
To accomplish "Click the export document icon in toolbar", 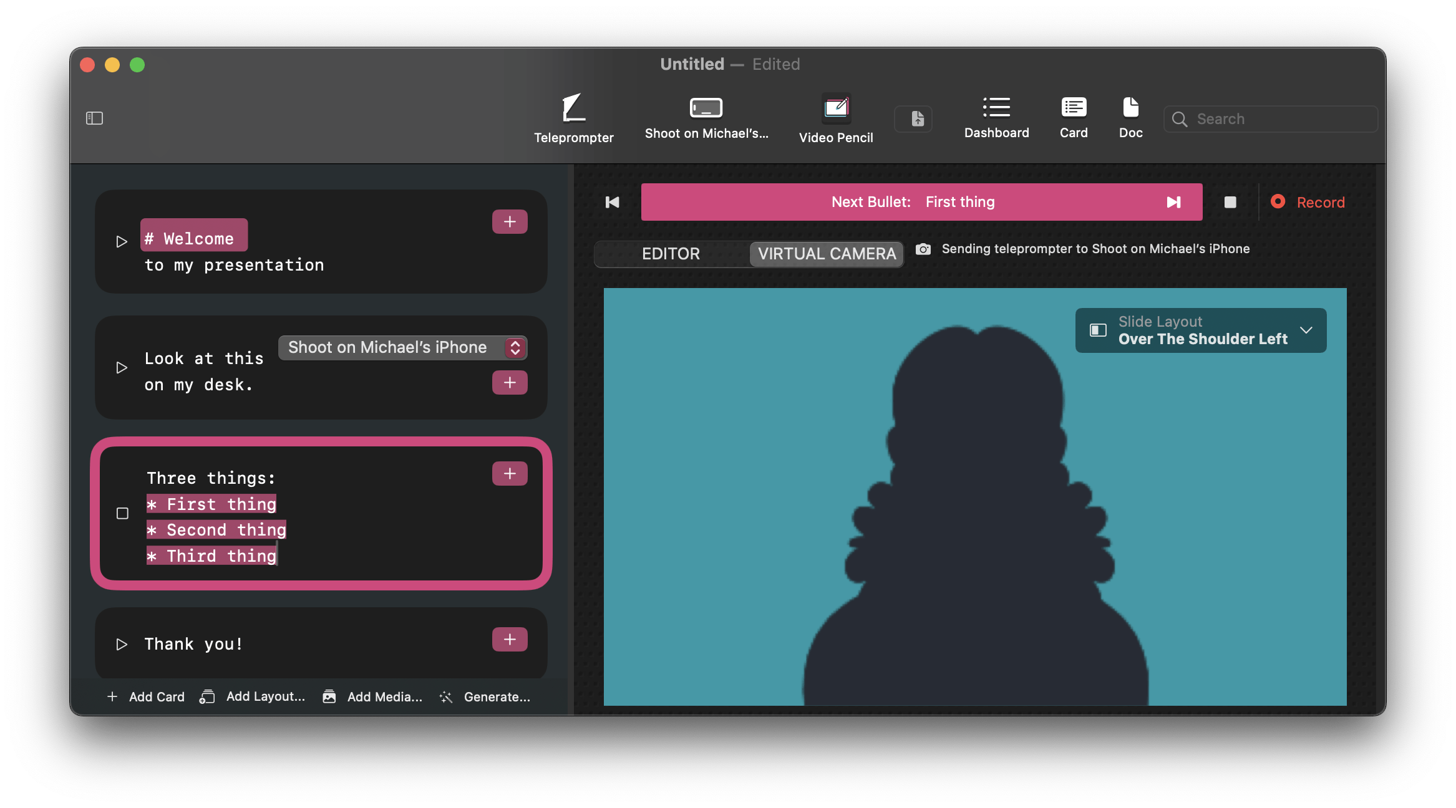I will click(917, 119).
